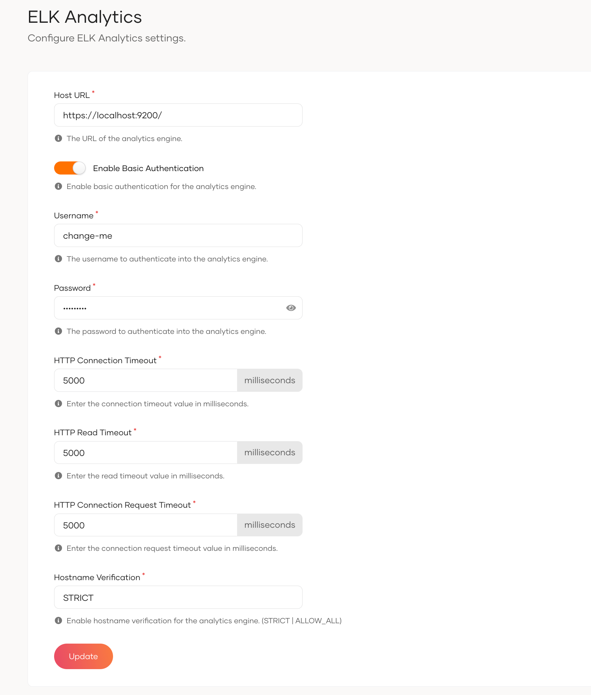The height and width of the screenshot is (695, 591).
Task: Disable the Enable Basic Authentication toggle
Action: (x=70, y=168)
